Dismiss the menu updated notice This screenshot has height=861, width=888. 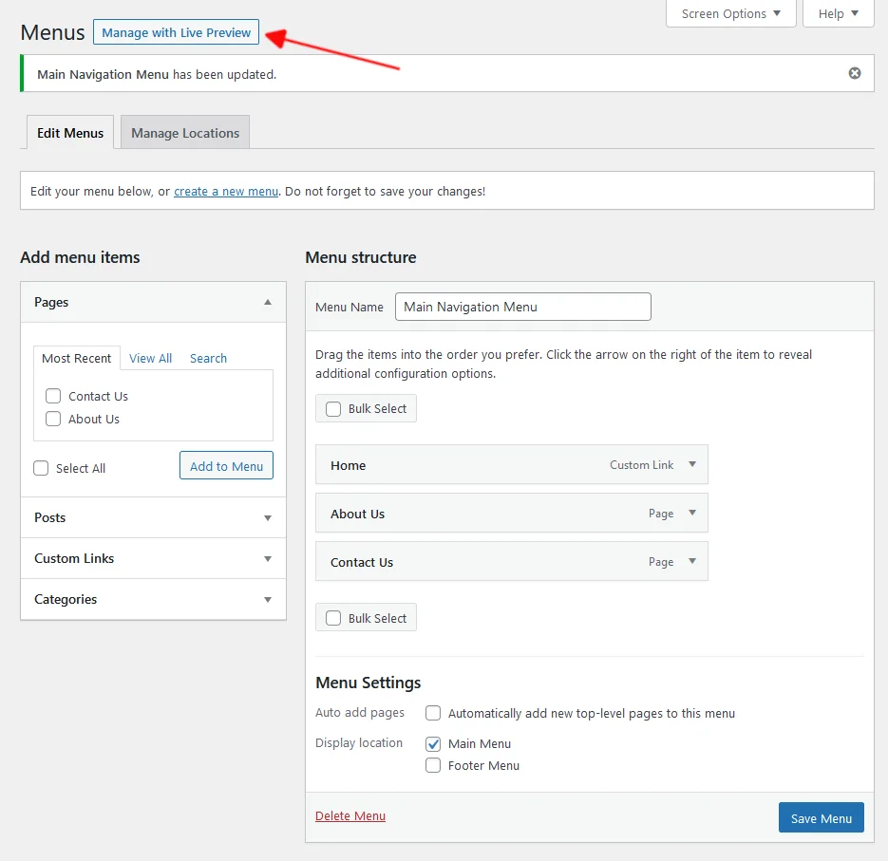(855, 73)
